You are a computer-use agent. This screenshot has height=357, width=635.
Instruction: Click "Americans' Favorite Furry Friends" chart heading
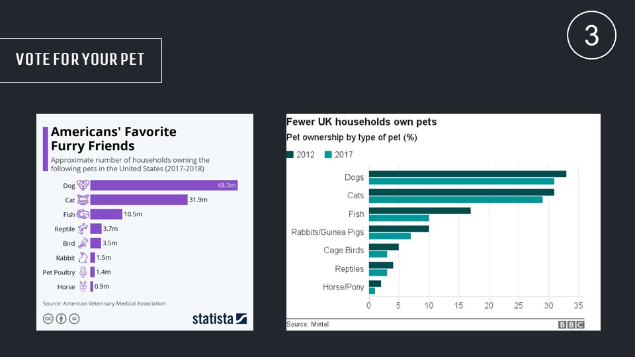coord(114,139)
